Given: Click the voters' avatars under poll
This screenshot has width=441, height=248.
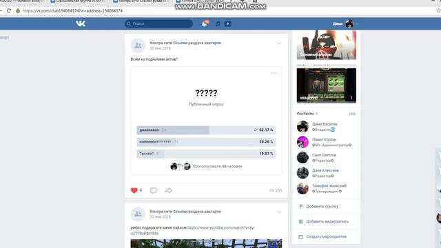Looking at the screenshot, I should tap(181, 167).
